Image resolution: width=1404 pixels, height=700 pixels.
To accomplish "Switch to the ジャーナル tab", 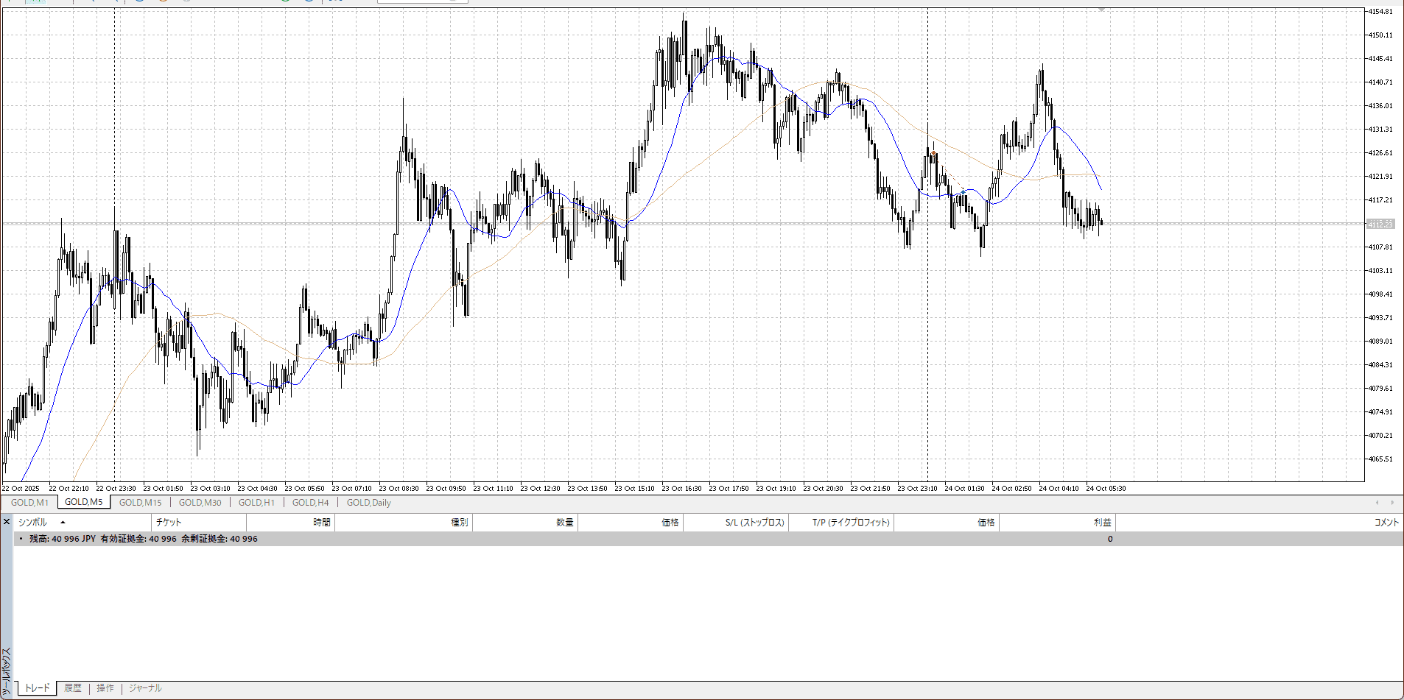I will pos(145,688).
